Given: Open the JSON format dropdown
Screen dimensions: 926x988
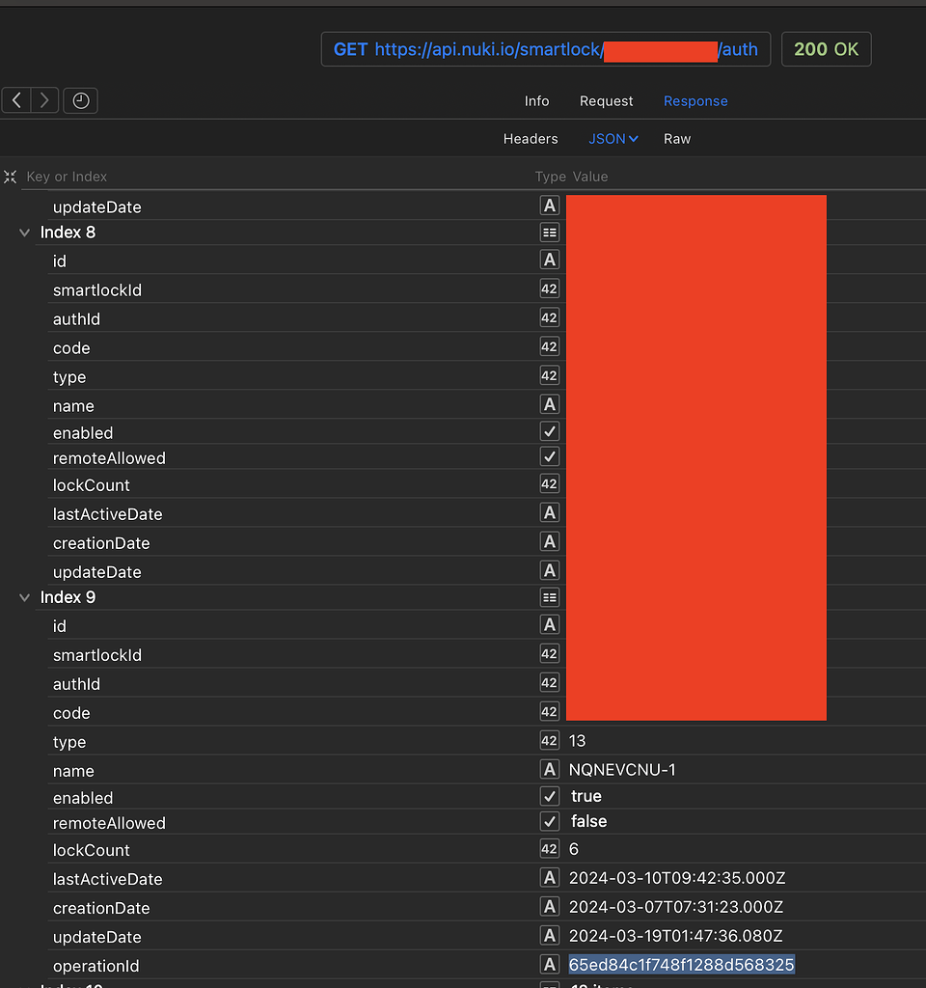Looking at the screenshot, I should [x=613, y=138].
